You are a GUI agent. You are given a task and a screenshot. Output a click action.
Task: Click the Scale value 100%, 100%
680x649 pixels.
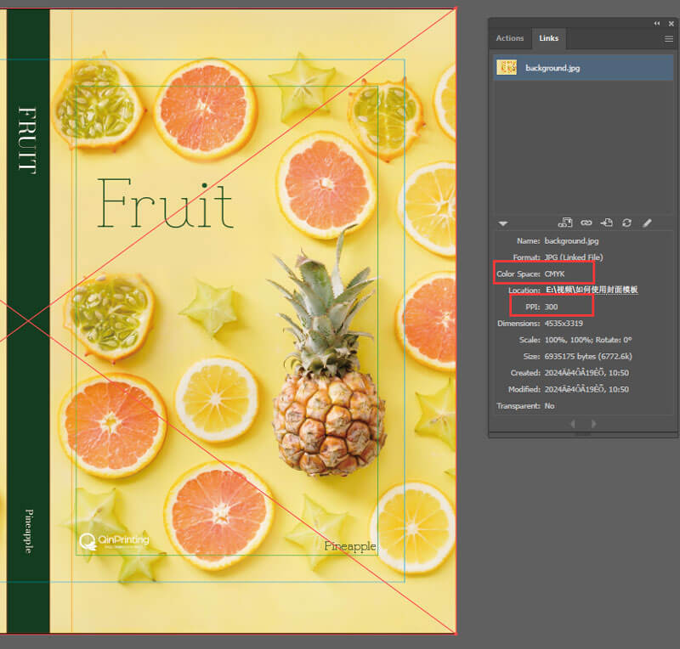[569, 340]
